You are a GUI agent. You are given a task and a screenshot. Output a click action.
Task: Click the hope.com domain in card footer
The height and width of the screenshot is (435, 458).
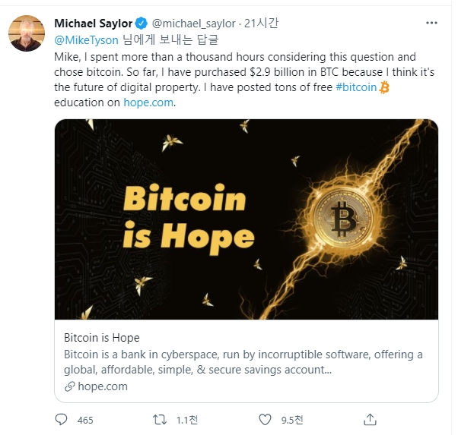pyautogui.click(x=102, y=386)
